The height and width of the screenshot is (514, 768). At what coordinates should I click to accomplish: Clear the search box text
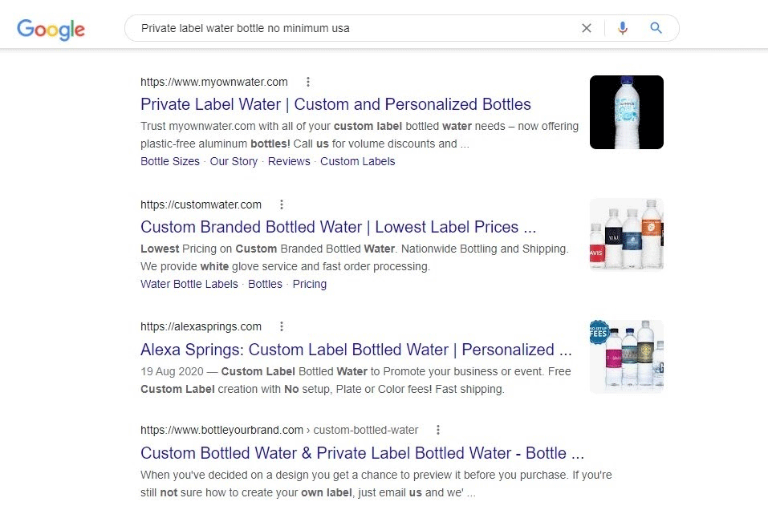click(x=587, y=28)
